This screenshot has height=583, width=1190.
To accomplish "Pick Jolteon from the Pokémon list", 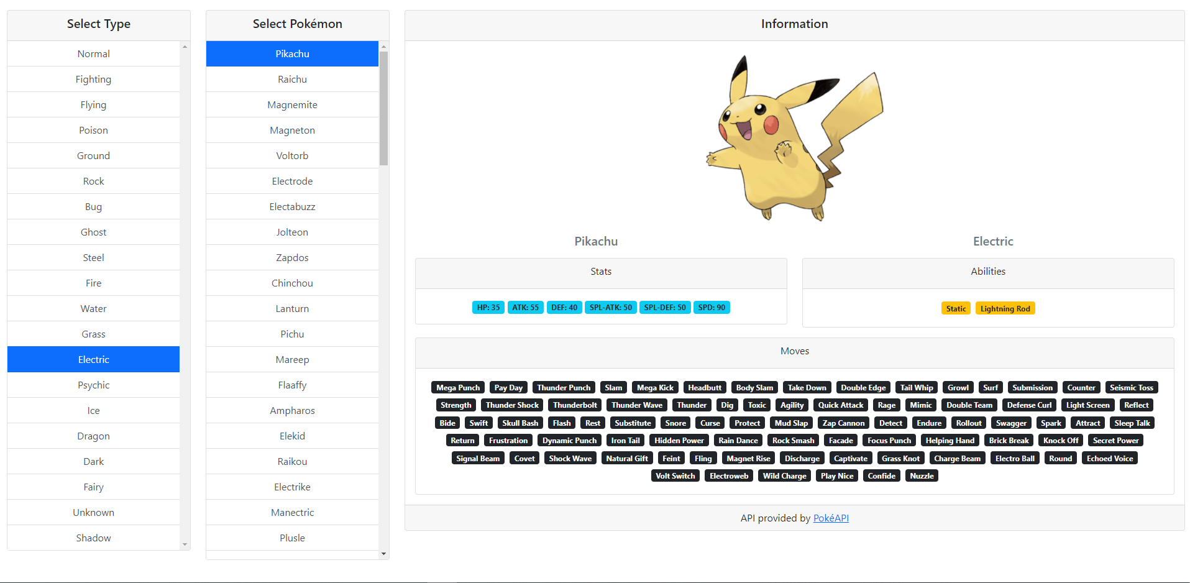I will click(x=292, y=232).
